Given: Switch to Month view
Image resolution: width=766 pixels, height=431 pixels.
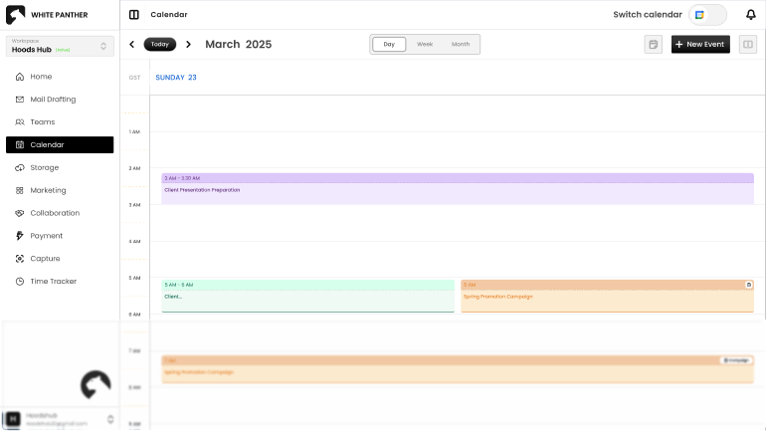Looking at the screenshot, I should point(461,45).
